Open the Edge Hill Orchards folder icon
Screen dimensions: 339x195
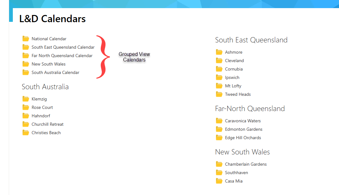click(x=219, y=138)
